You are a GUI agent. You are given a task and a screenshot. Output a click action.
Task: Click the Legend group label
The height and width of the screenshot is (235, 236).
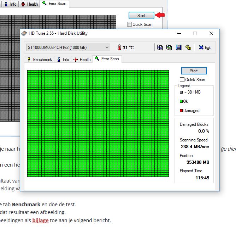point(184,86)
